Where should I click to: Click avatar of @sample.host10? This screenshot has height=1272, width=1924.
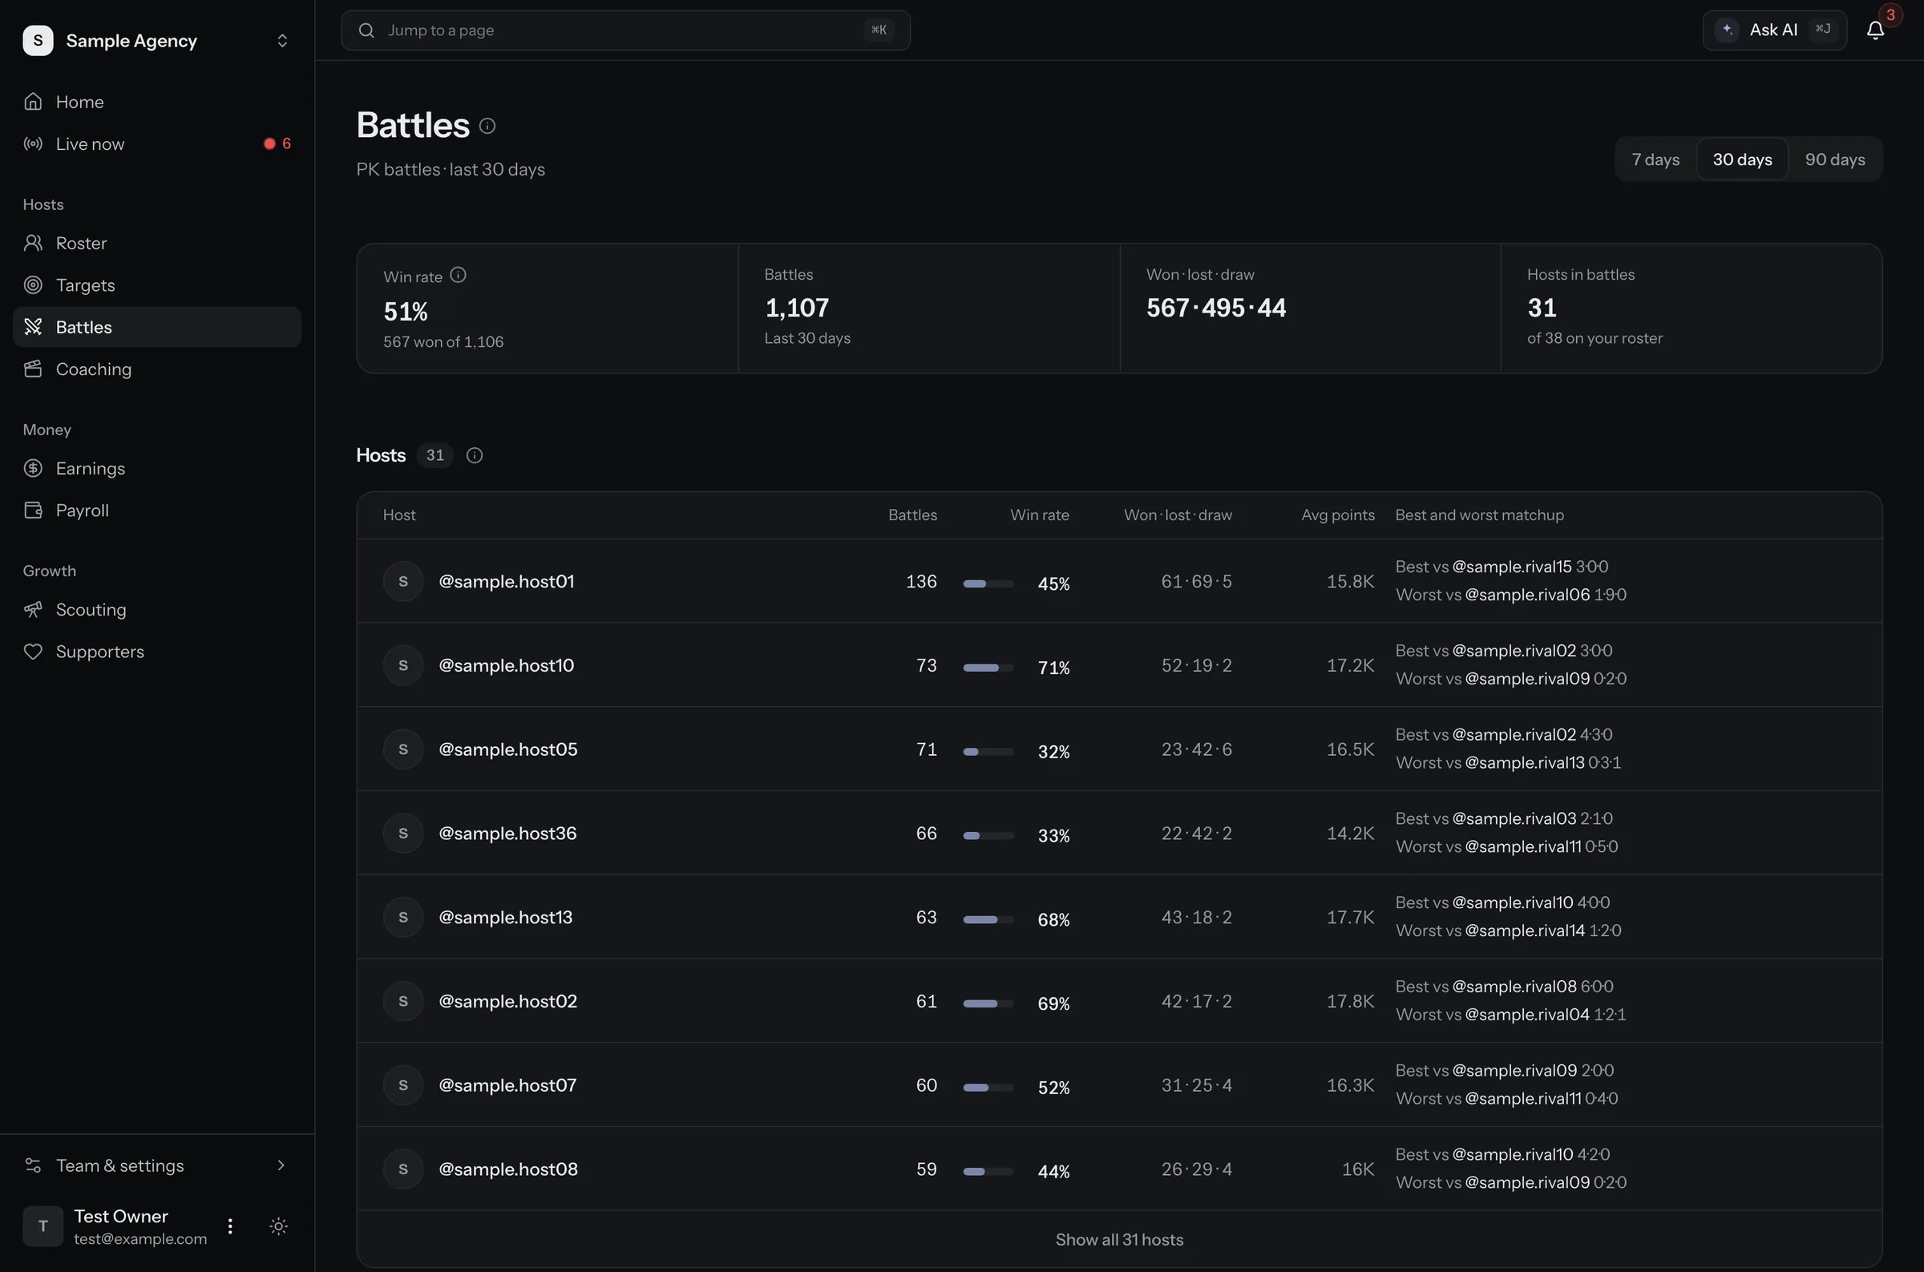coord(403,665)
